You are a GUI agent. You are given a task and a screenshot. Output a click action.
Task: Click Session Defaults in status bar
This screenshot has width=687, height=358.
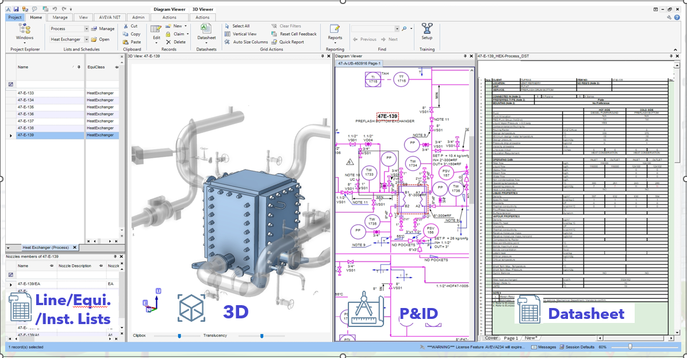[577, 347]
